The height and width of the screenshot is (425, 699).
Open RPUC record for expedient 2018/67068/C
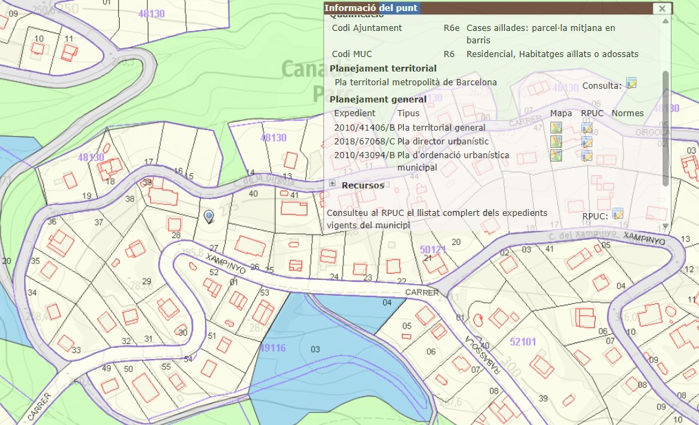tap(587, 141)
